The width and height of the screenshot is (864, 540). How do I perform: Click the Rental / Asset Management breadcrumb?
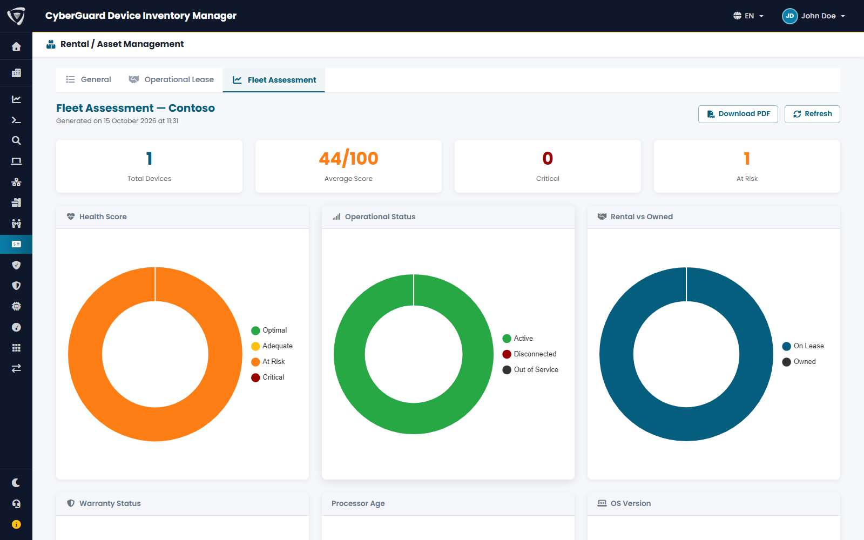122,44
